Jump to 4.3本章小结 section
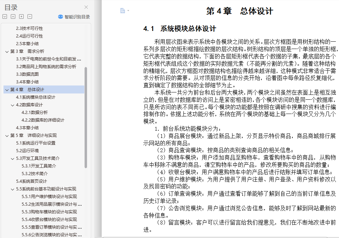This screenshot has height=238, width=339. 27,128
